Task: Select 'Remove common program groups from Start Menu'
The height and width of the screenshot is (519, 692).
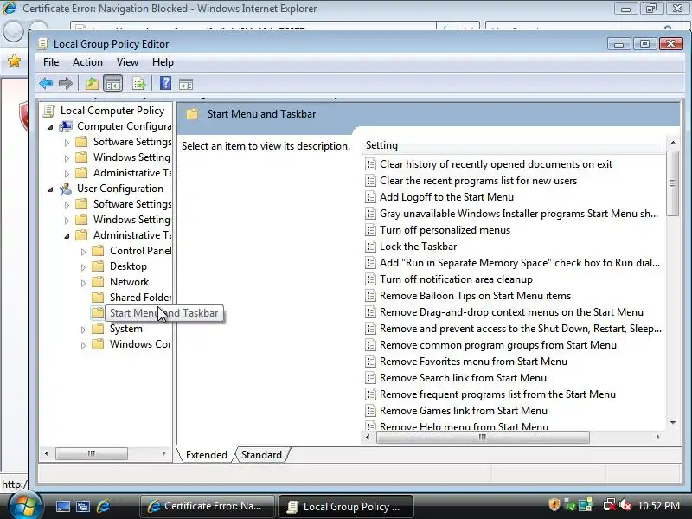Action: (498, 345)
